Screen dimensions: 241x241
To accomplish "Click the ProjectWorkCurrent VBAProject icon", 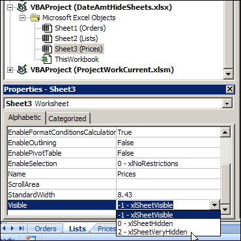I will click(x=22, y=70).
